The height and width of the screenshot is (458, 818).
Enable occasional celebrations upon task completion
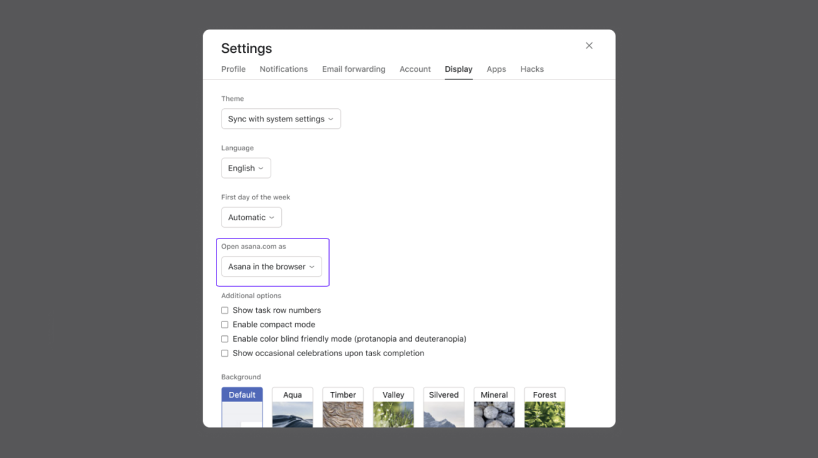(x=225, y=353)
